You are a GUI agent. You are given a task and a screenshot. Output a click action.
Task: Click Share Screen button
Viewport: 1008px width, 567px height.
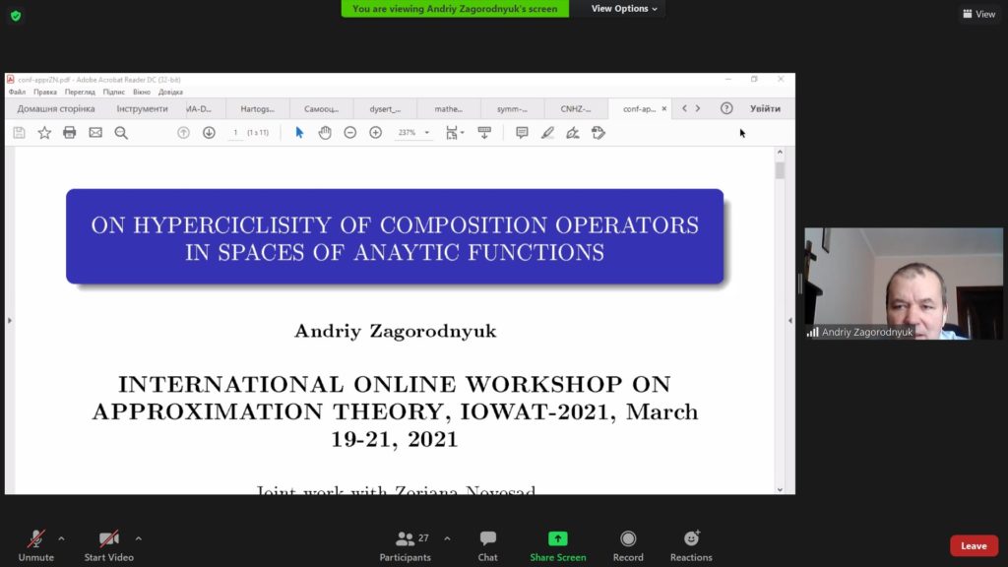pos(557,545)
